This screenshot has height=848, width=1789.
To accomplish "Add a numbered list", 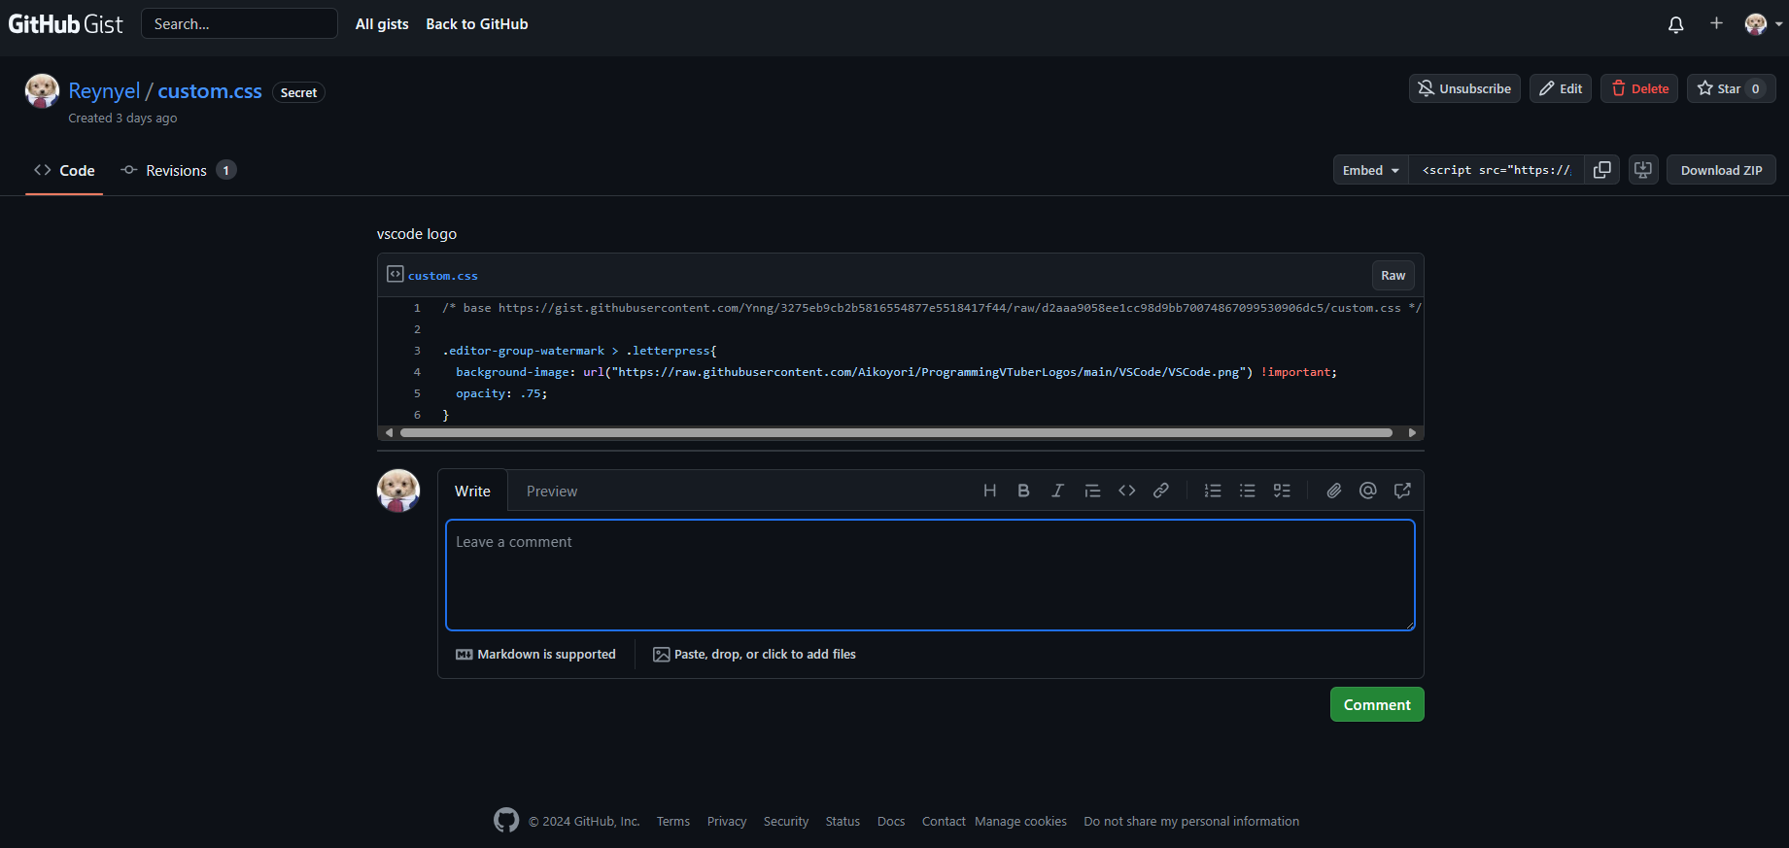I will point(1213,491).
